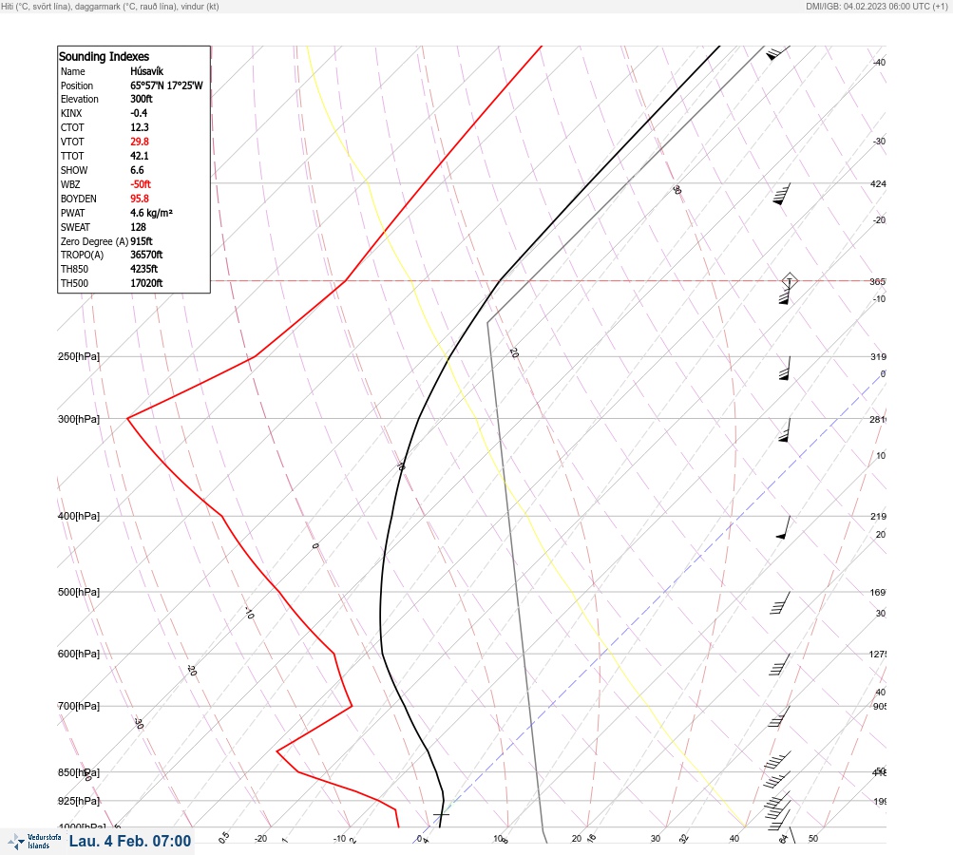
Task: Click the Veðurstofa Íslands logo
Action: click(34, 842)
